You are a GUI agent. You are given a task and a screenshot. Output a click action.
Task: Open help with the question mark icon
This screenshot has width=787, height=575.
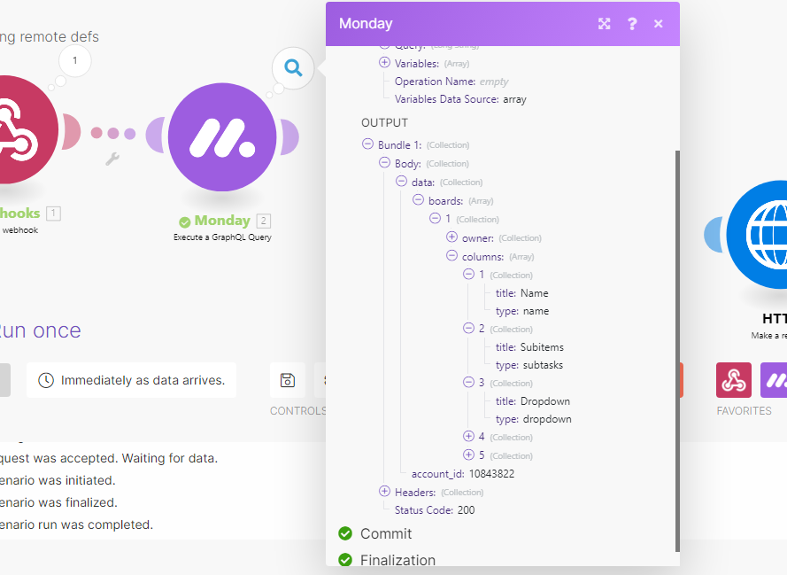pyautogui.click(x=632, y=24)
